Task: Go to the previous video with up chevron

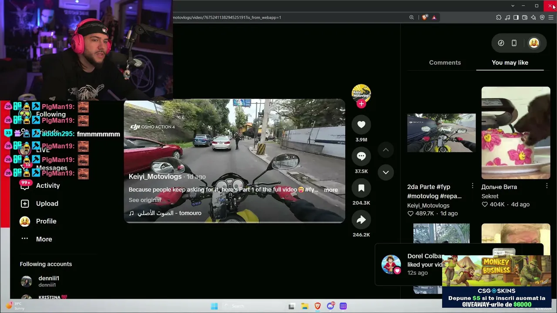Action: [386, 150]
